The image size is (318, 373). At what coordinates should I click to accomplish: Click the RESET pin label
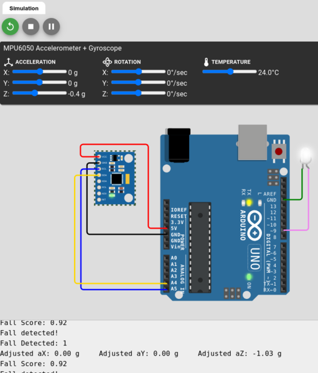click(179, 216)
